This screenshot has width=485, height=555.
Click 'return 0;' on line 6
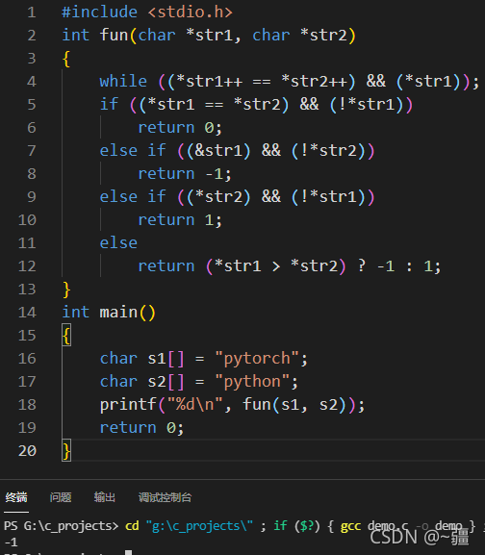180,128
